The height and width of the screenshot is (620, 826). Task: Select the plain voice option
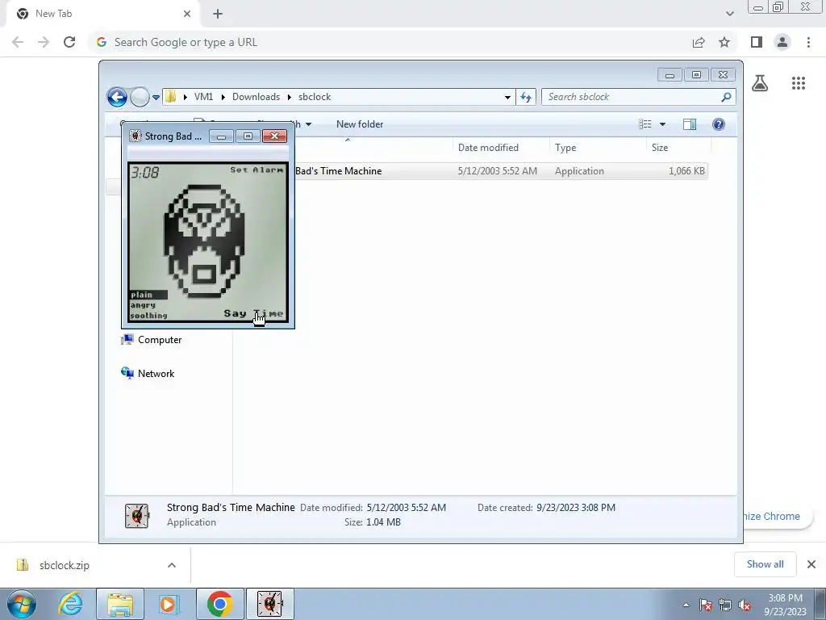pos(148,295)
